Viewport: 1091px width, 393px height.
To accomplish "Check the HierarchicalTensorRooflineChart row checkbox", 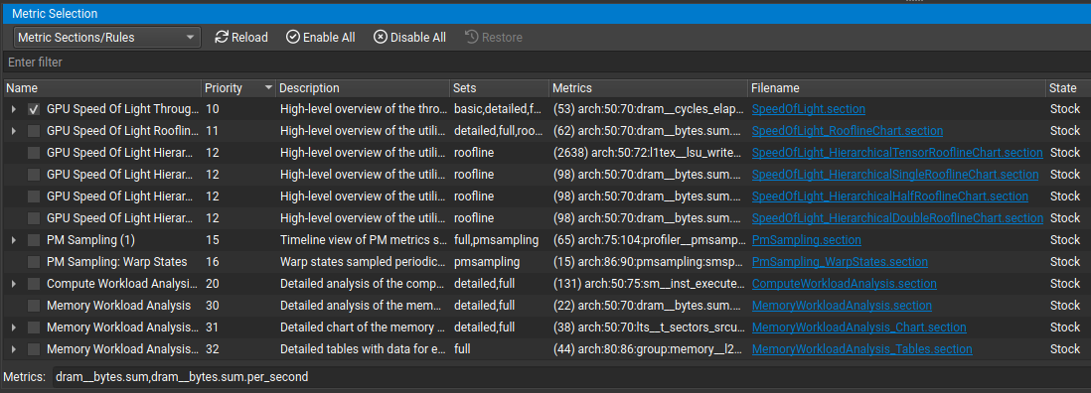I will (34, 153).
